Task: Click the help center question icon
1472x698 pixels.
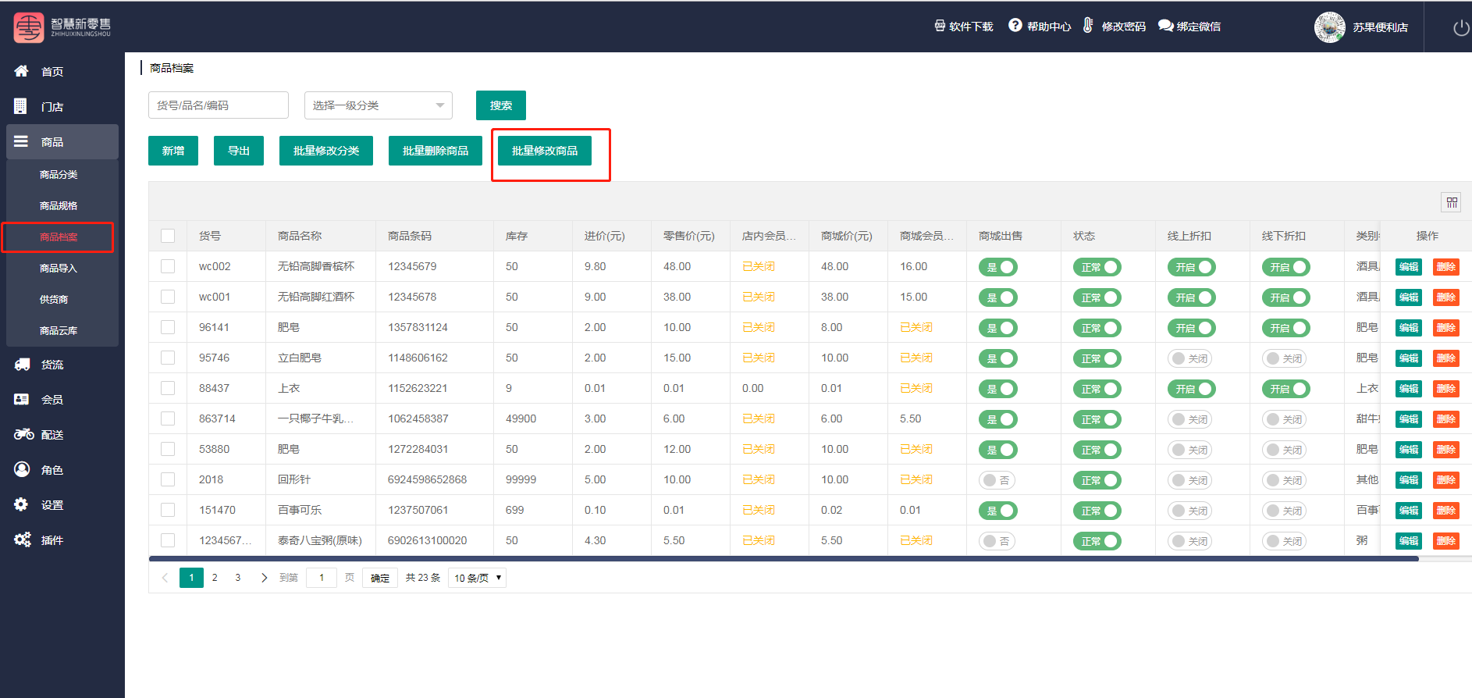Action: click(1015, 26)
